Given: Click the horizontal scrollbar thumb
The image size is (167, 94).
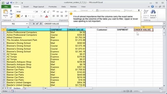Looking at the screenshot, I should pyautogui.click(x=70, y=88).
